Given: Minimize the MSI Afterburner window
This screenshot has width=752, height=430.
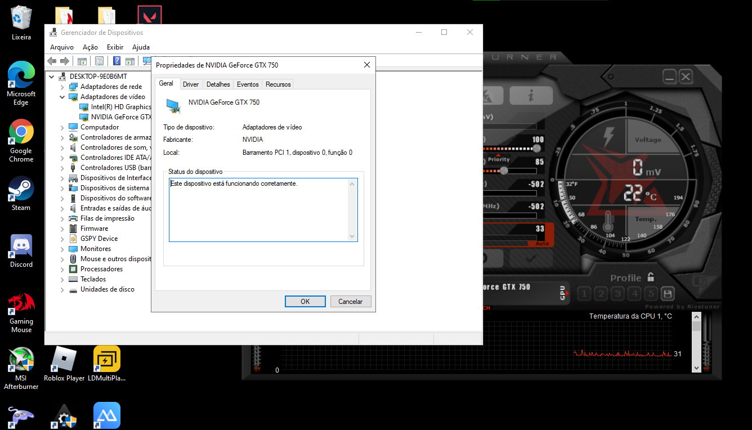Looking at the screenshot, I should [x=669, y=76].
